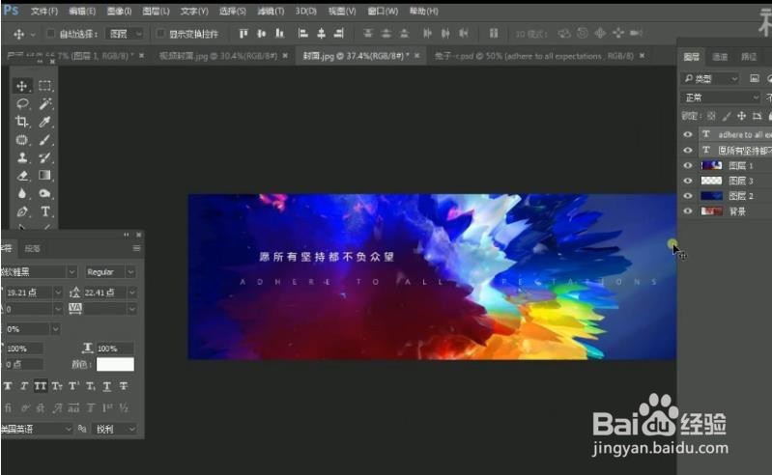Hide layer 图层 3
Viewport: 772px width, 475px height.
pyautogui.click(x=688, y=181)
